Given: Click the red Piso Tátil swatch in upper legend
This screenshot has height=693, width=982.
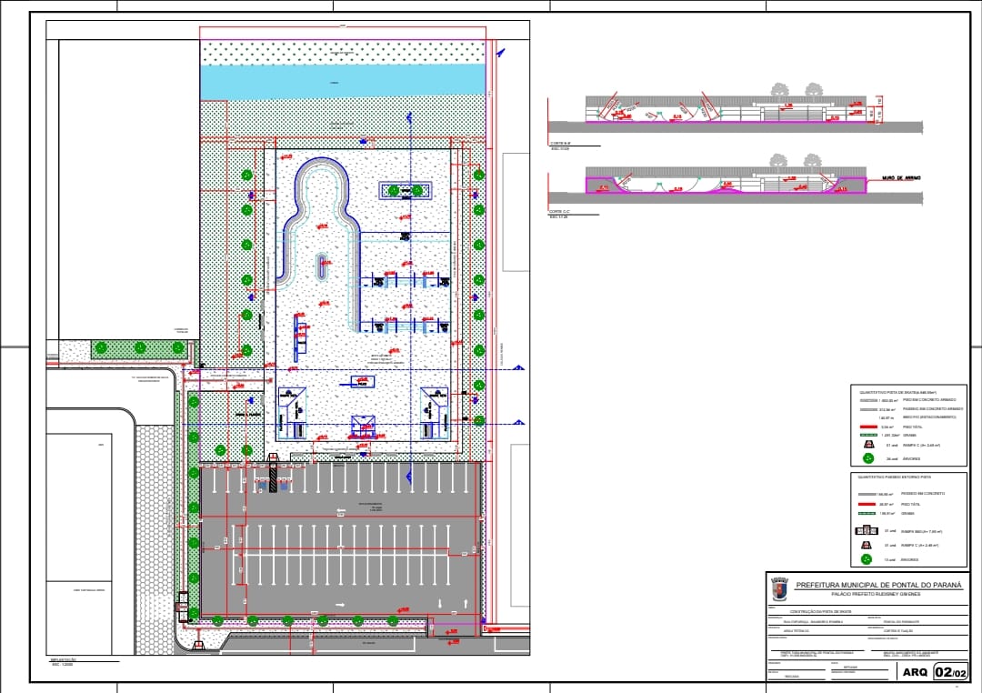Looking at the screenshot, I should (867, 425).
